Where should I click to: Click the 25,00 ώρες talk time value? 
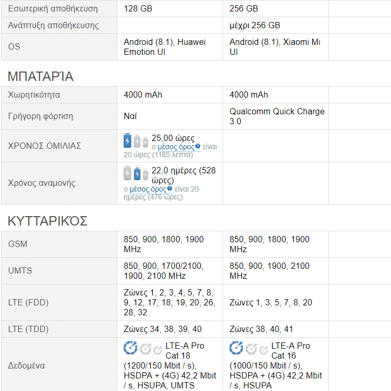point(173,138)
